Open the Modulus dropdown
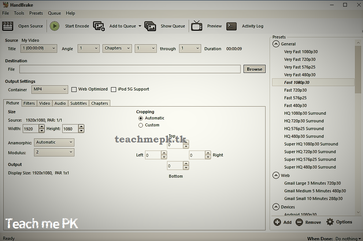Image resolution: width=363 pixels, height=241 pixels. click(54, 152)
